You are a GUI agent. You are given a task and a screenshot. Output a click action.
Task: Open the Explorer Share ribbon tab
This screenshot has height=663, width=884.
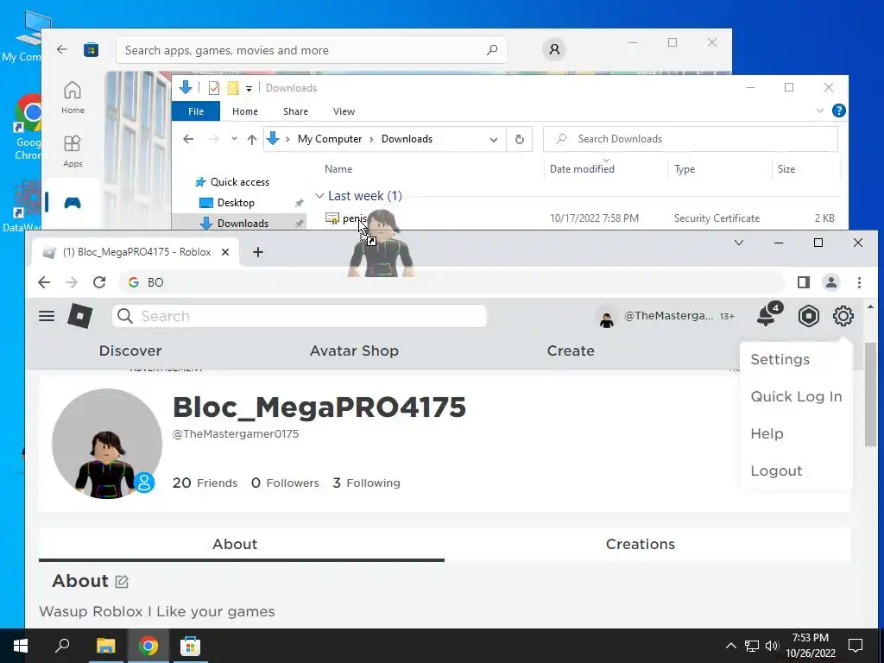295,111
